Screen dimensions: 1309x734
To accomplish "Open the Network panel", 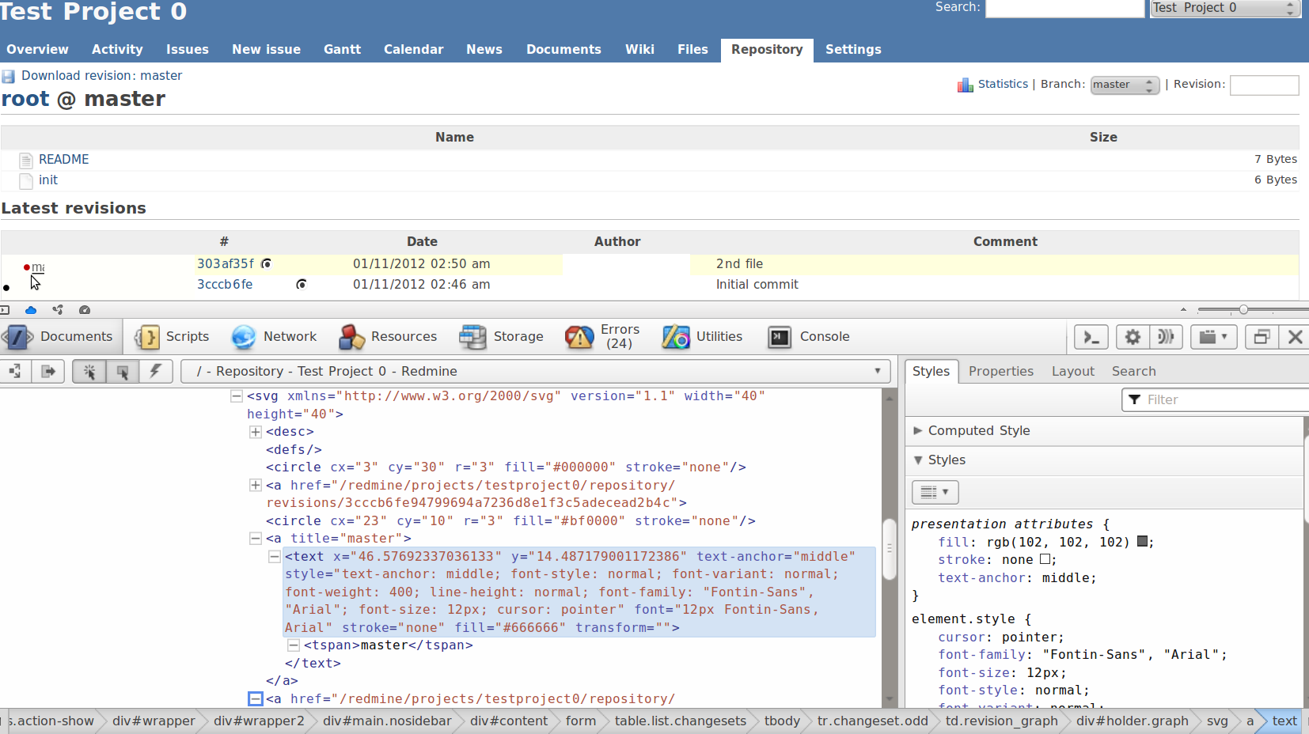I will coord(274,337).
